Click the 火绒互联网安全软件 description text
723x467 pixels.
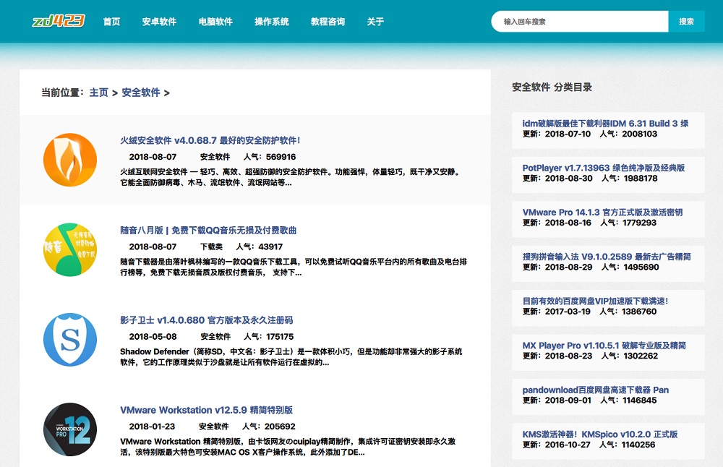click(291, 178)
